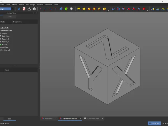This screenshot has width=168, height=126.
Task: Open the View menu
Action: point(2,5)
